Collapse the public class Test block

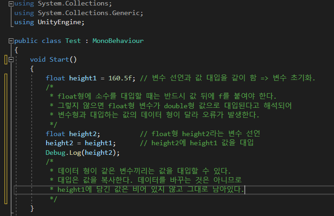click(11, 41)
